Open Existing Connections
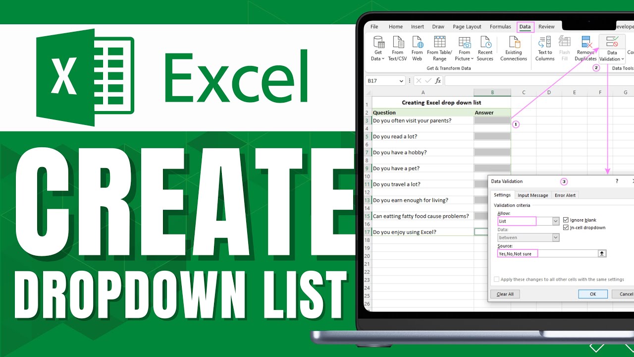634x357 pixels. tap(514, 49)
